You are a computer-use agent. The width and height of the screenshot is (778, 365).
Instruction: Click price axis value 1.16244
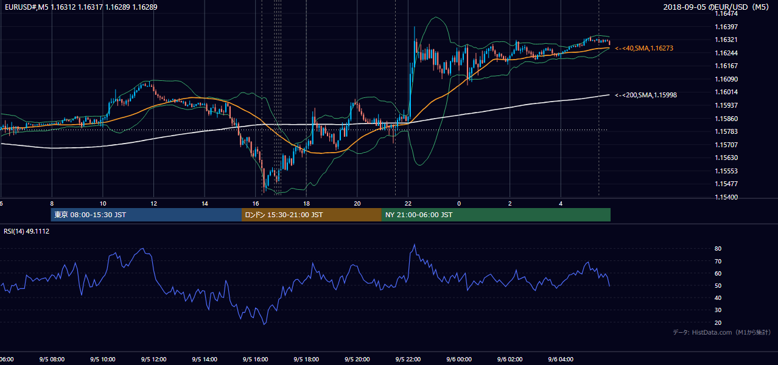pos(726,53)
